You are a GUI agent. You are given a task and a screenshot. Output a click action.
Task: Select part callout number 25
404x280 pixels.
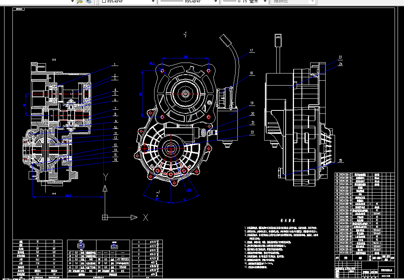coord(341,161)
